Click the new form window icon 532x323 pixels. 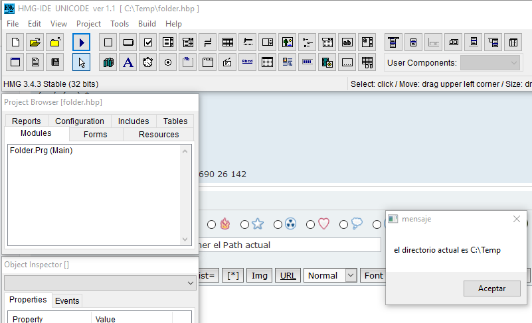coord(15,62)
